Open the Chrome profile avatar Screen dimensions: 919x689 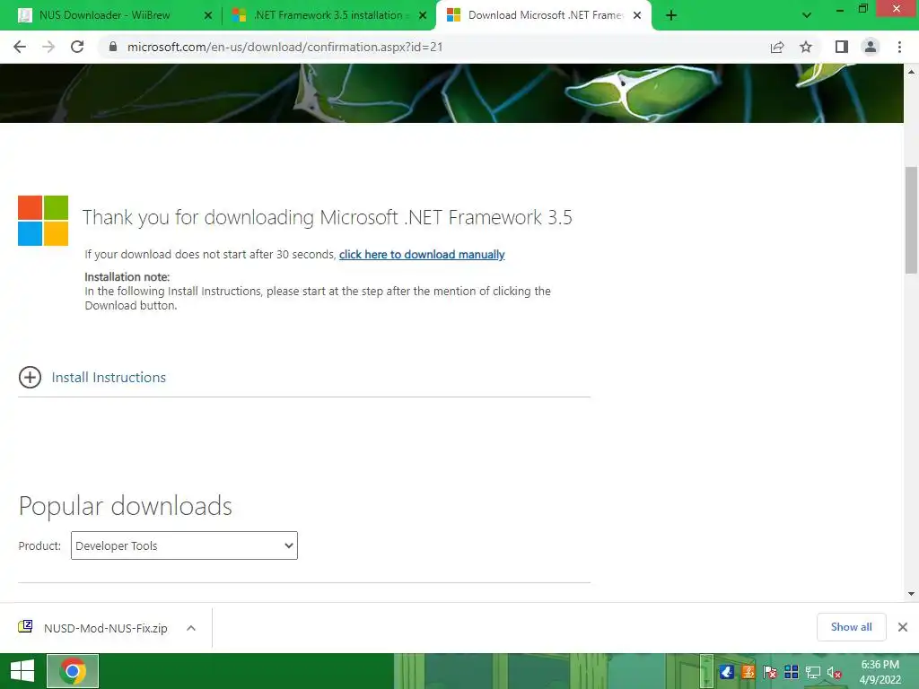pyautogui.click(x=871, y=47)
